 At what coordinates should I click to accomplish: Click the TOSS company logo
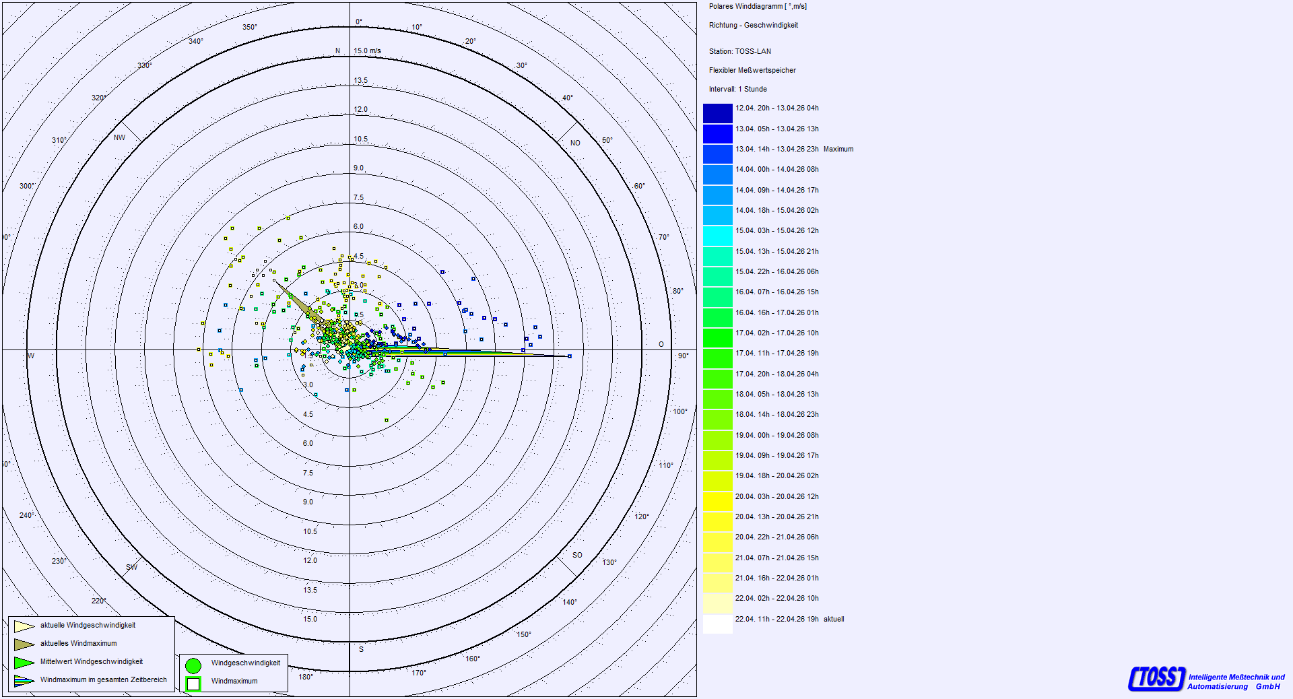point(1156,678)
